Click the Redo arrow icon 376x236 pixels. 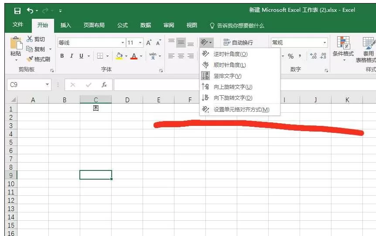coord(45,10)
